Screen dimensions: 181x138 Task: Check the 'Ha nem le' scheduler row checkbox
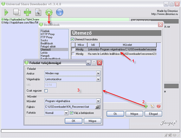pyautogui.click(x=73, y=54)
